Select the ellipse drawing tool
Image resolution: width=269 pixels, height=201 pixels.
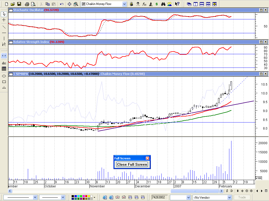4,76
